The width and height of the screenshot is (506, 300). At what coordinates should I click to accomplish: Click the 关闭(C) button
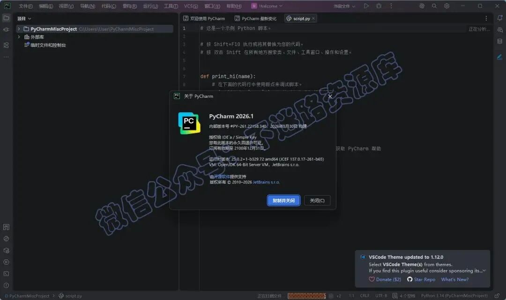[317, 200]
